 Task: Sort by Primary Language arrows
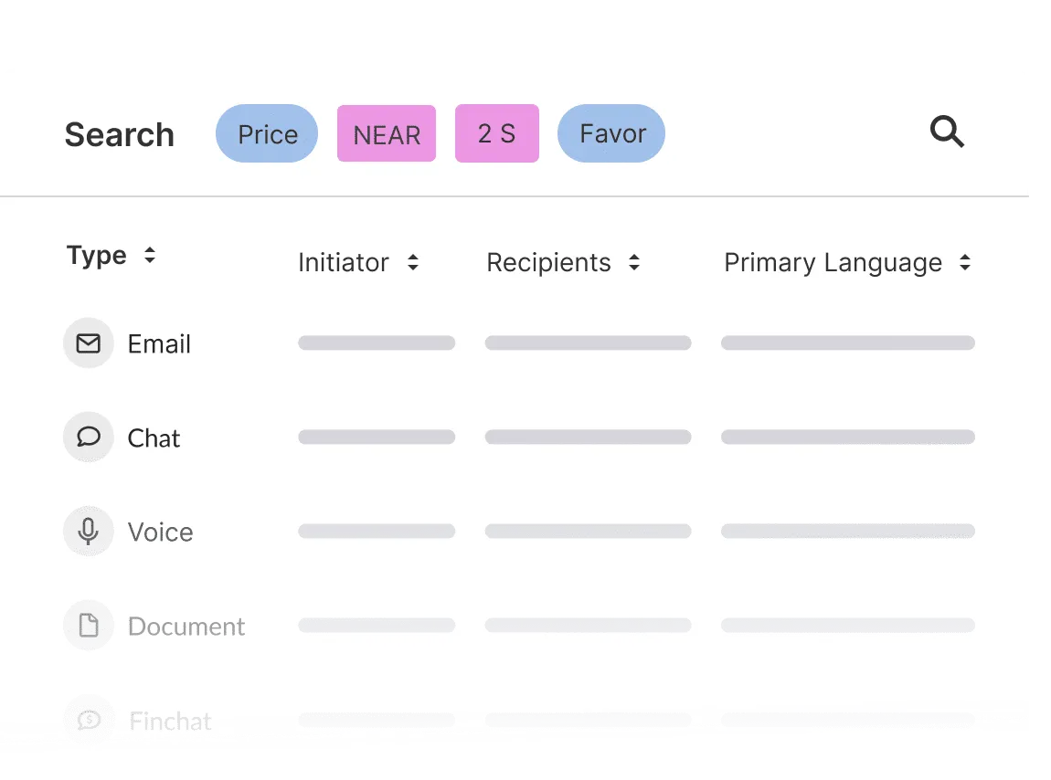tap(965, 263)
